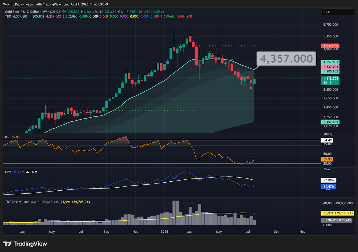
Task: Click the 2026 label on the time axis
Action: point(165,231)
